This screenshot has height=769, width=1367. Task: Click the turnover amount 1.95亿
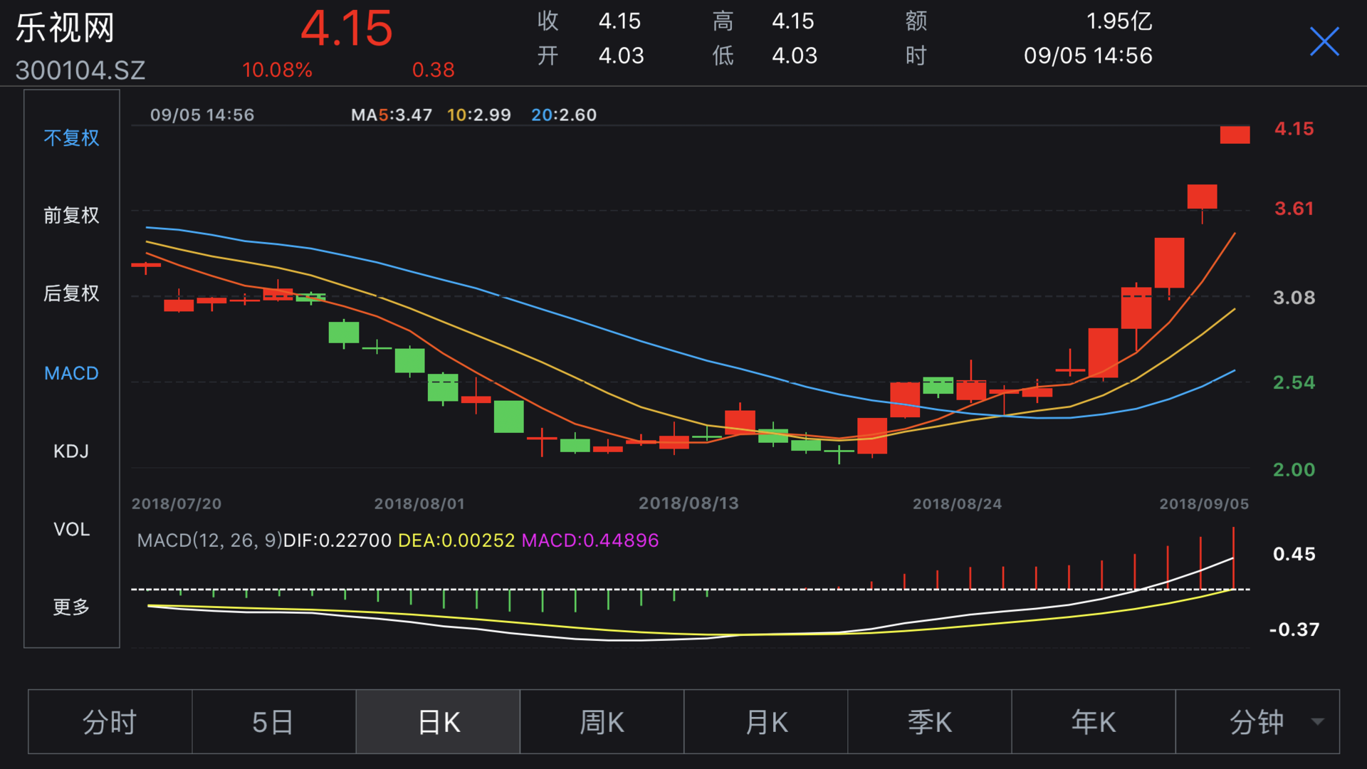point(1119,21)
